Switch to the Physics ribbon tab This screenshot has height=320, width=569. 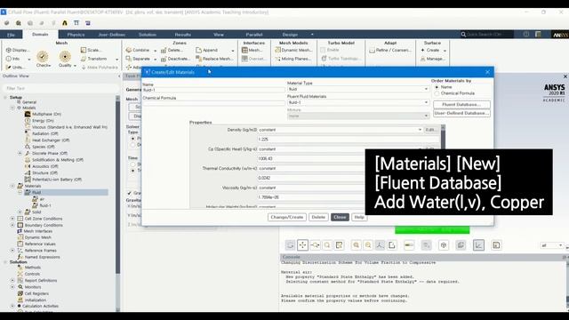[x=76, y=35]
